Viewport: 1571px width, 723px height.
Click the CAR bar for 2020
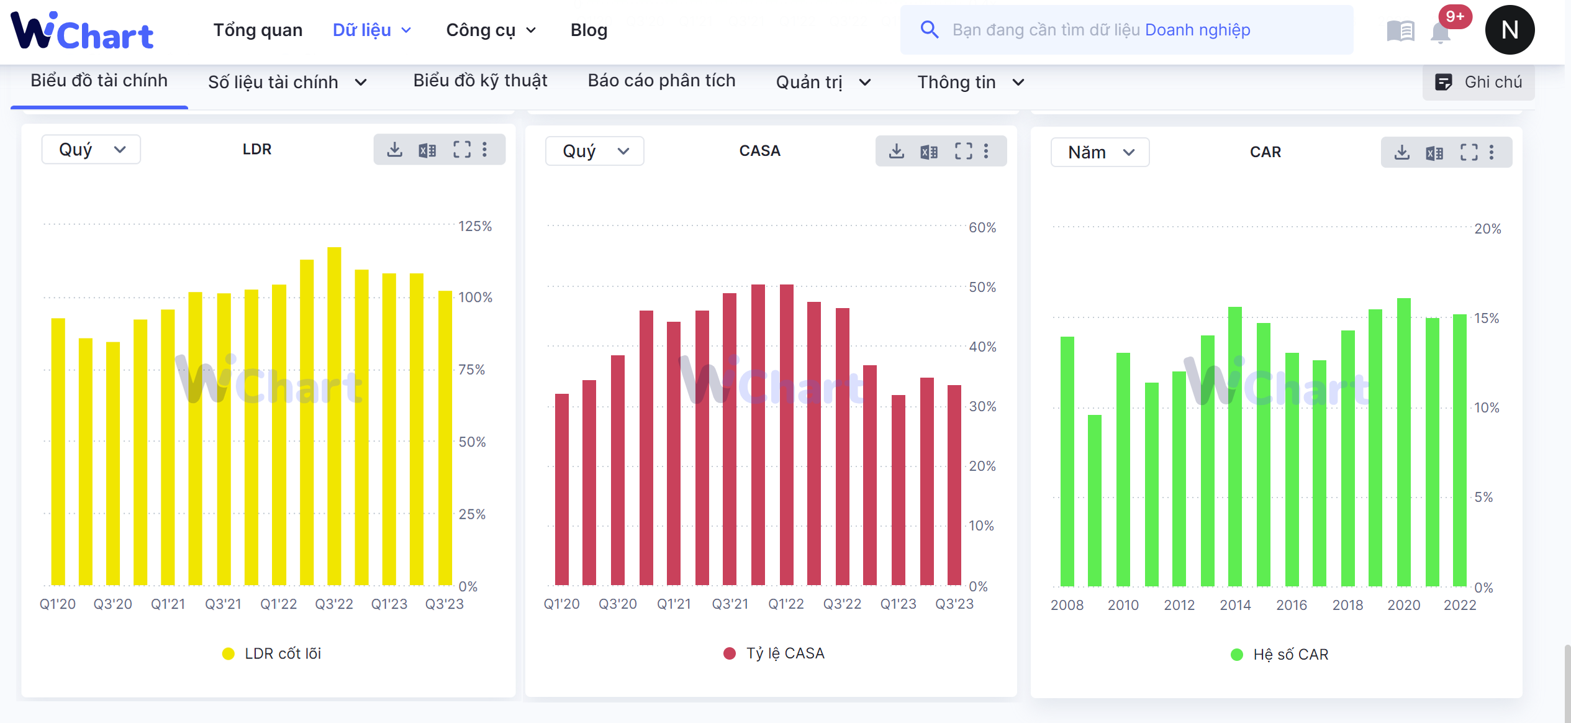(1404, 442)
